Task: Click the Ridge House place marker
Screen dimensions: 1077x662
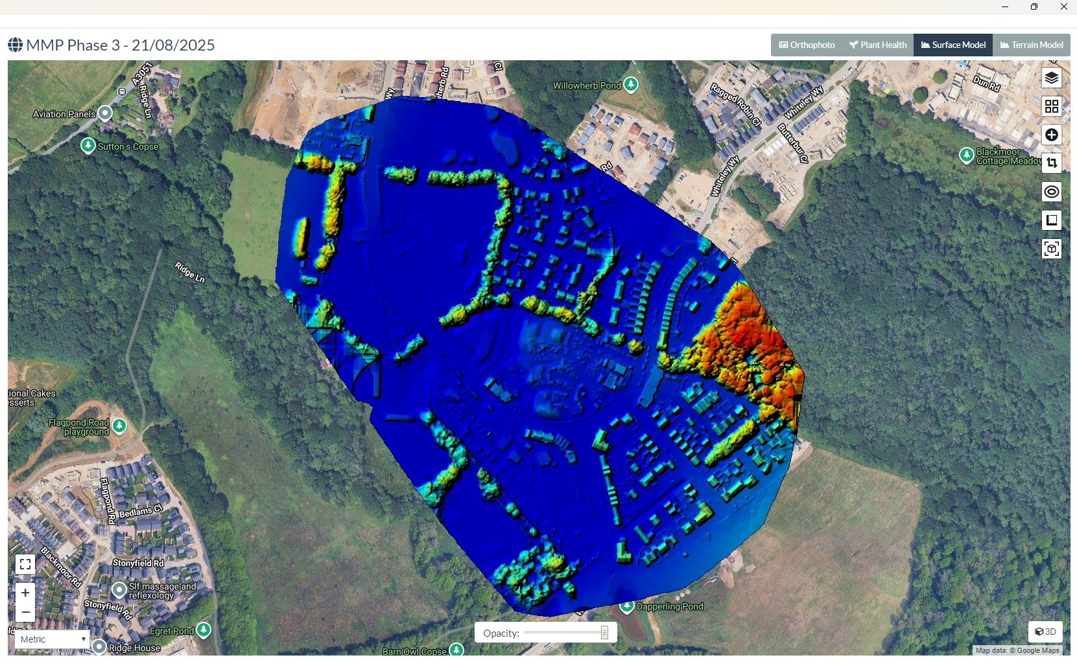Action: point(99,646)
